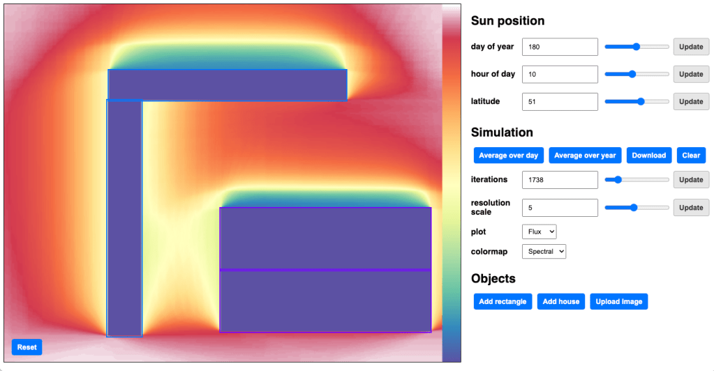Open the Upload image dialog

tap(618, 301)
